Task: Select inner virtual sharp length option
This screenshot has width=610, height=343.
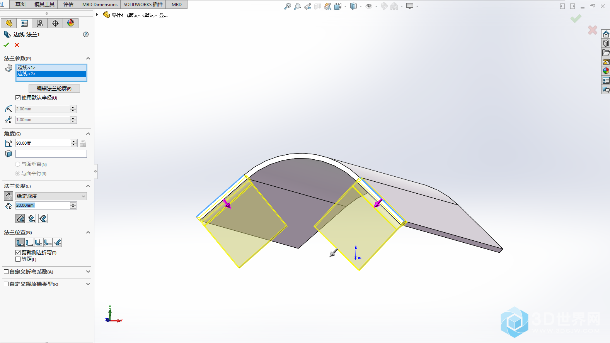Action: [x=32, y=218]
